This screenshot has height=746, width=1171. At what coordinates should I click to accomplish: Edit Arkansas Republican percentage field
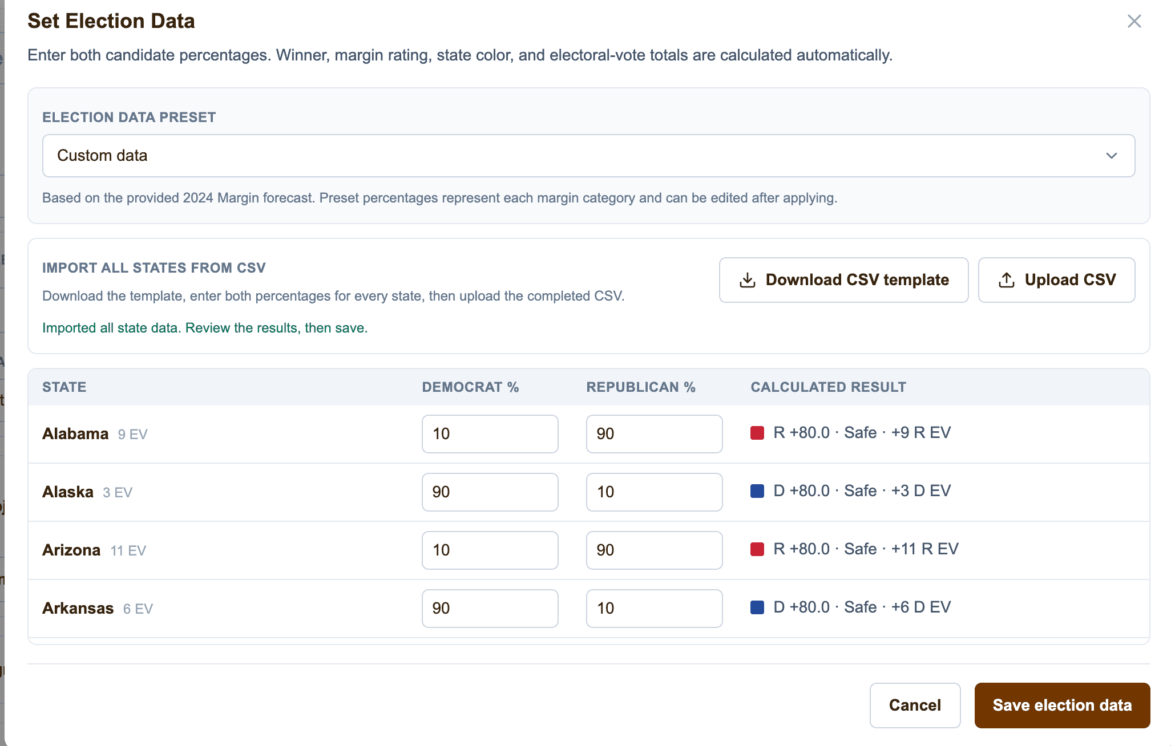(x=654, y=609)
